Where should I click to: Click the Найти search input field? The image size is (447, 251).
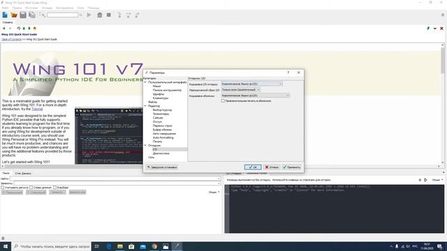pyautogui.click(x=115, y=178)
